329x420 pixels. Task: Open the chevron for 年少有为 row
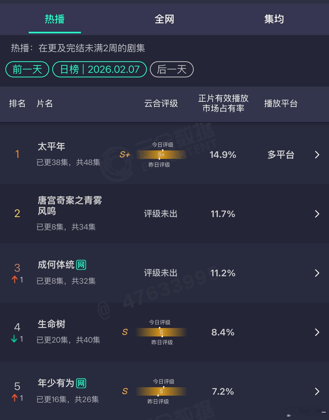tap(317, 391)
